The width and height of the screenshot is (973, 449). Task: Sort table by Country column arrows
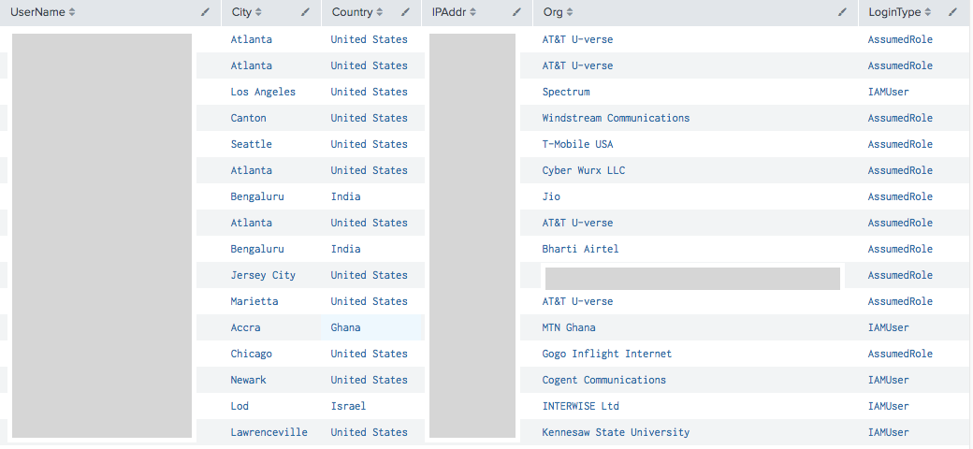point(380,12)
